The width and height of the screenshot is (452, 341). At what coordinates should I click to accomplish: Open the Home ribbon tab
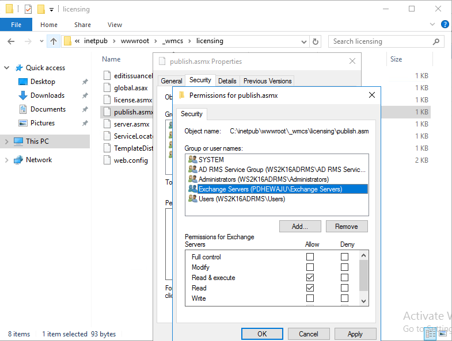(x=49, y=25)
